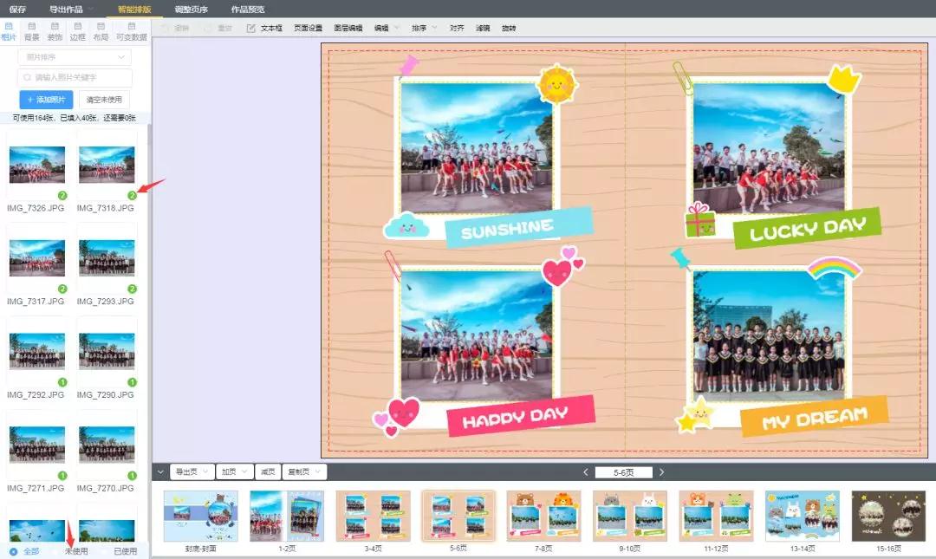Open the 导出页 export page dropdown
936x559 pixels.
192,471
